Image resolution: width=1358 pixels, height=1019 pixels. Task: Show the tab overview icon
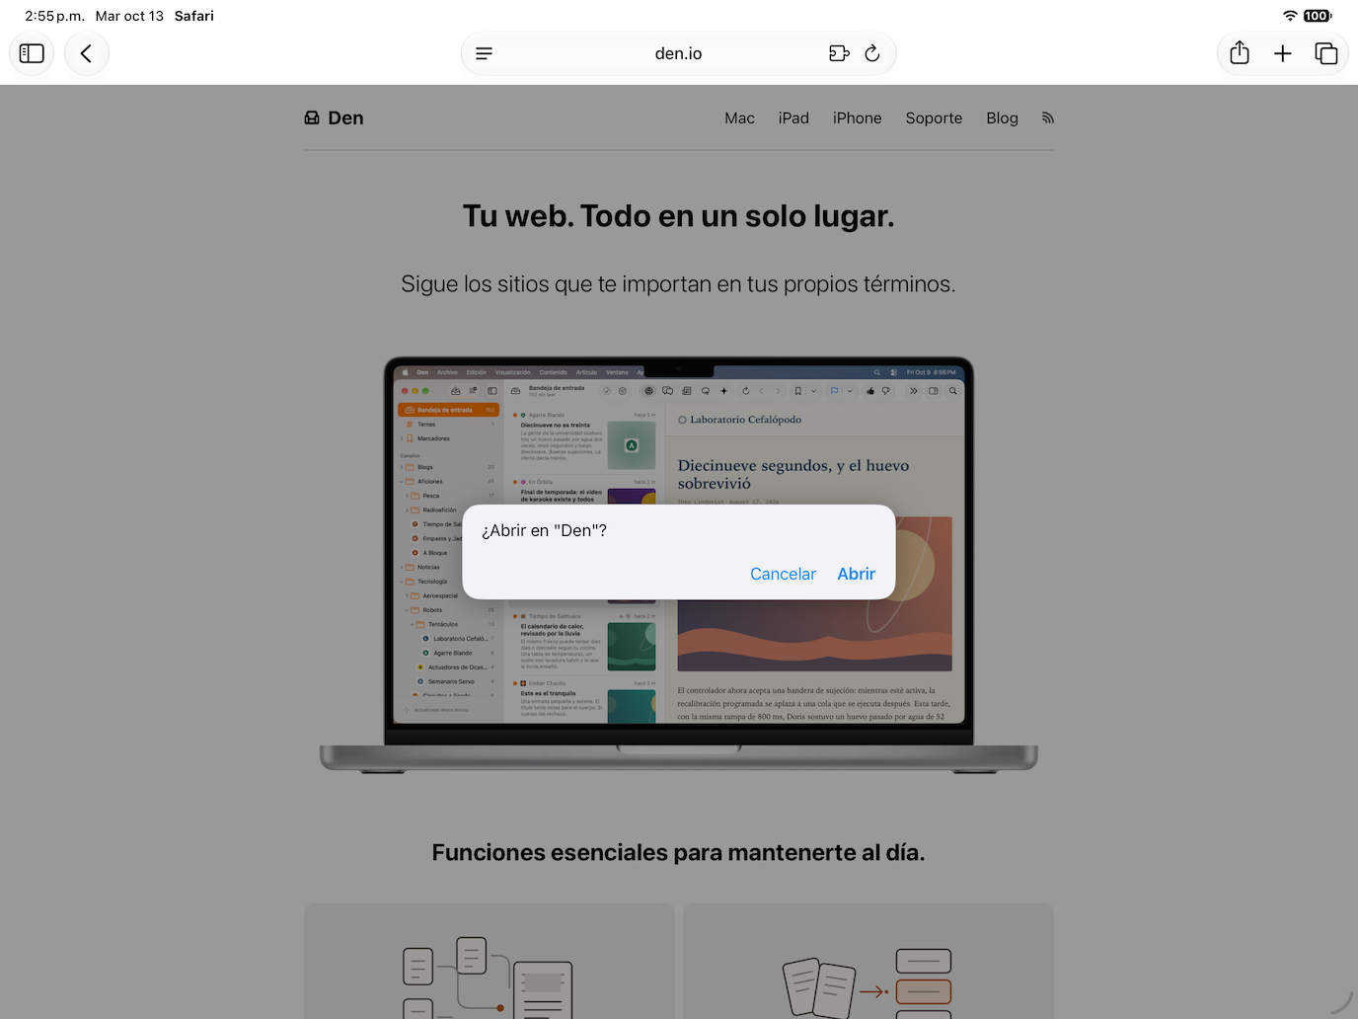point(1326,53)
